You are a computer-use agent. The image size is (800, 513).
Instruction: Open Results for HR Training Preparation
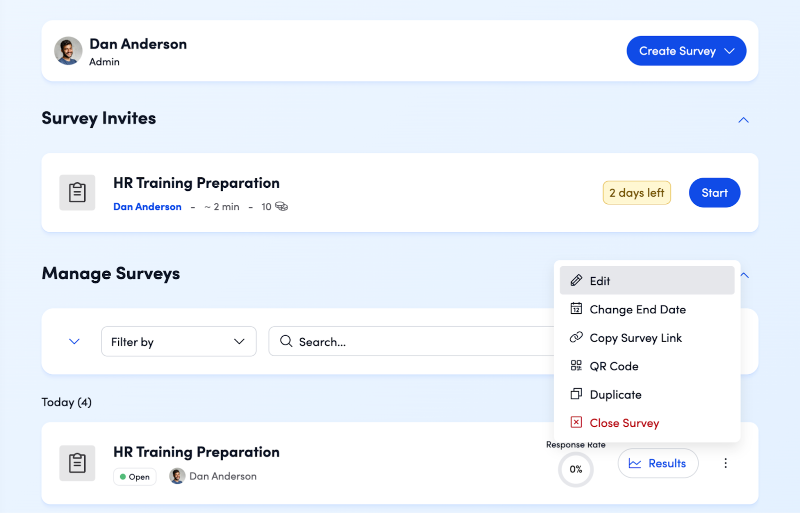[x=657, y=464]
